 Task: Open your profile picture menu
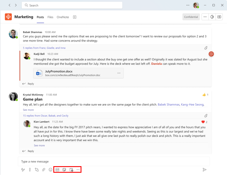tap(196, 5)
